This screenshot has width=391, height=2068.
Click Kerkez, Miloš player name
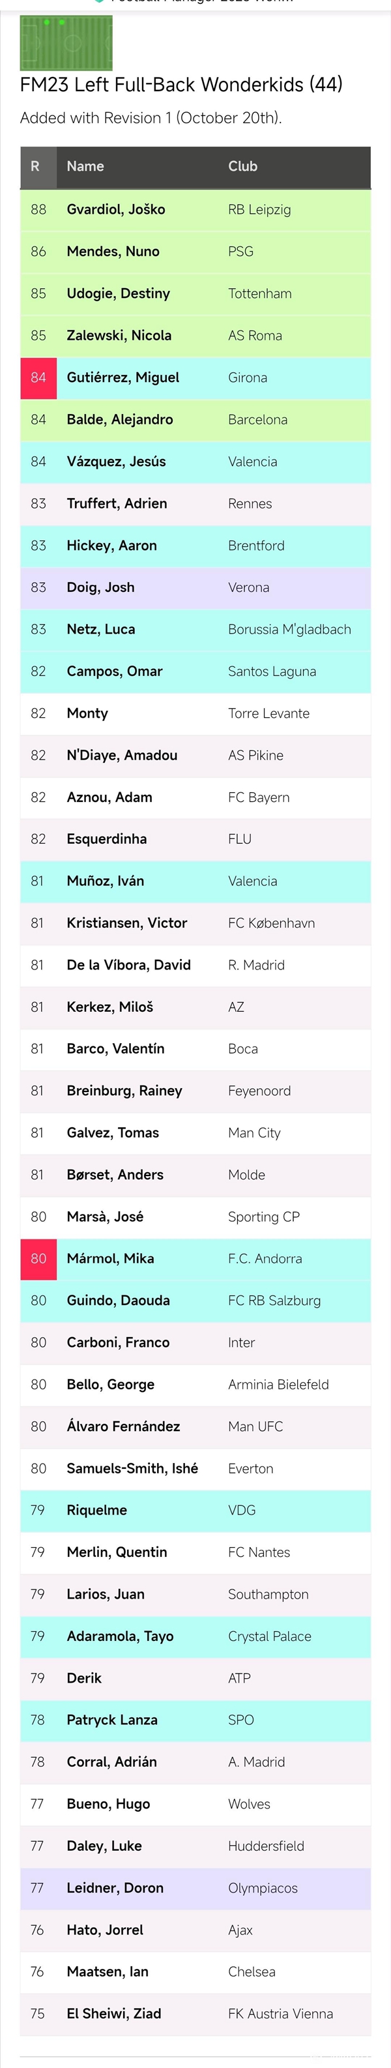point(110,1007)
